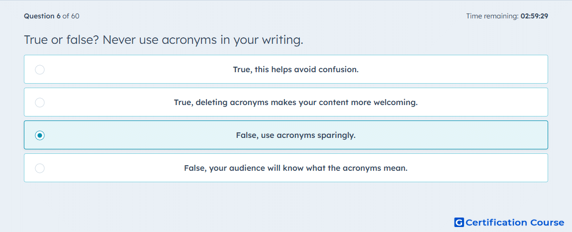Click text 'False, your audience will know what the acronyms mean.'
This screenshot has width=572, height=232.
point(296,168)
